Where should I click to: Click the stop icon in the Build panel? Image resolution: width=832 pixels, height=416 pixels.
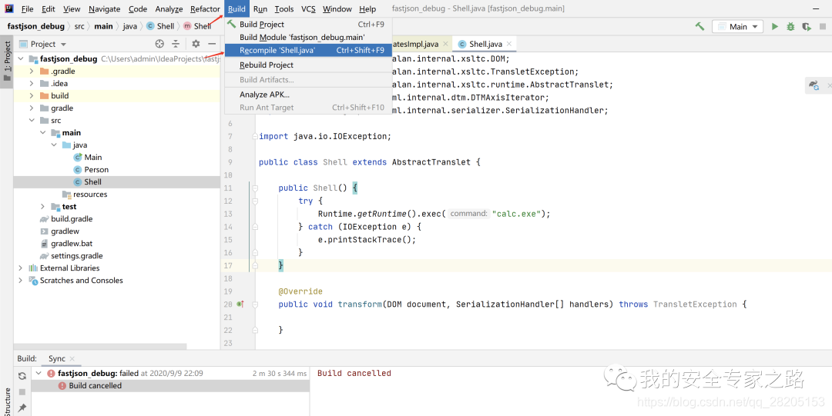22,391
